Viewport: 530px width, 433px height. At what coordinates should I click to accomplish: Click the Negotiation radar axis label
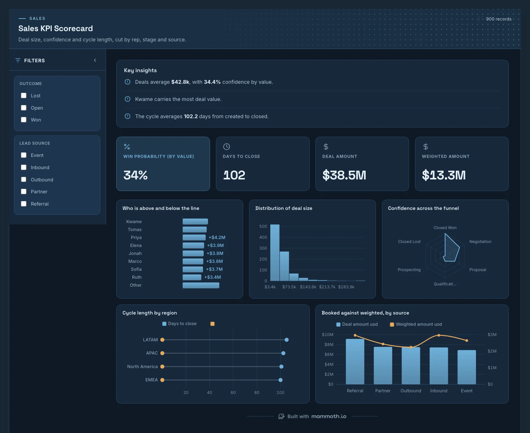pos(480,242)
